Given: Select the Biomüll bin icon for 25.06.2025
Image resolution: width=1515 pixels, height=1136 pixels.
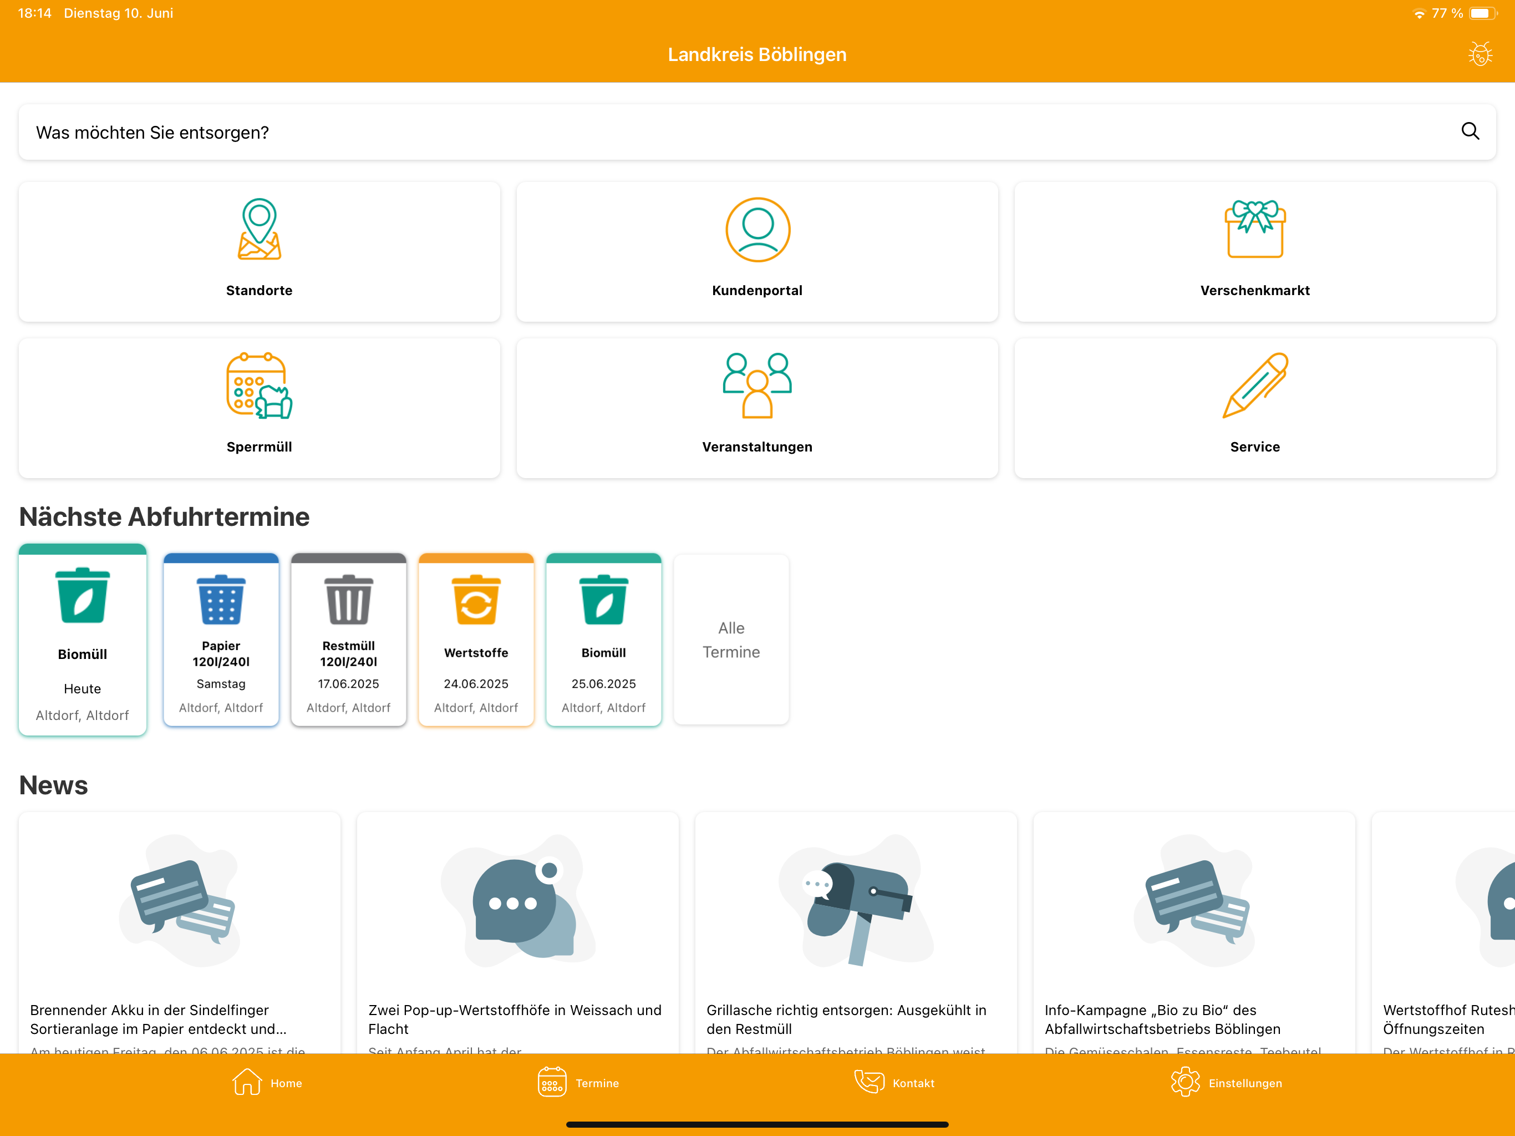Looking at the screenshot, I should (603, 600).
